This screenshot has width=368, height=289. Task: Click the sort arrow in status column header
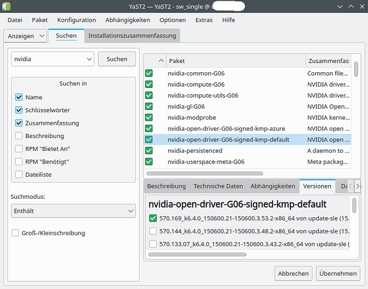(x=161, y=61)
